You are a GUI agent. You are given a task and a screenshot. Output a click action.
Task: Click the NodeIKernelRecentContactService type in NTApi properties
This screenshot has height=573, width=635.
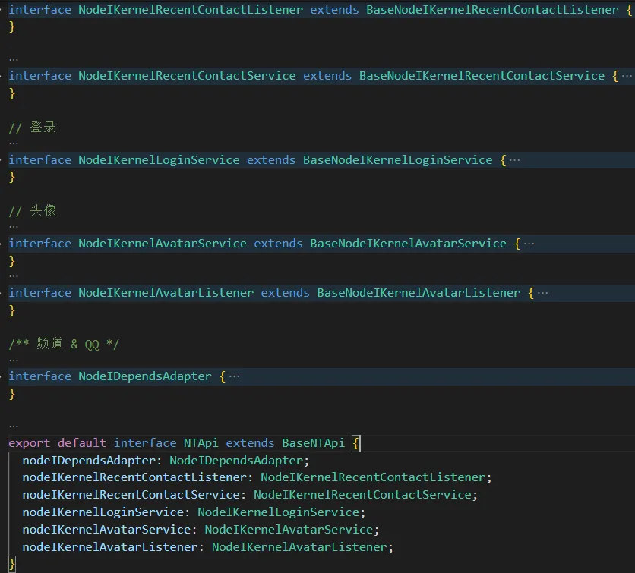[x=362, y=495]
